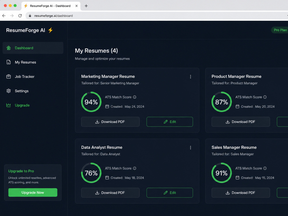Click 'Tailored for: Data Analyst' text

pyautogui.click(x=101, y=154)
